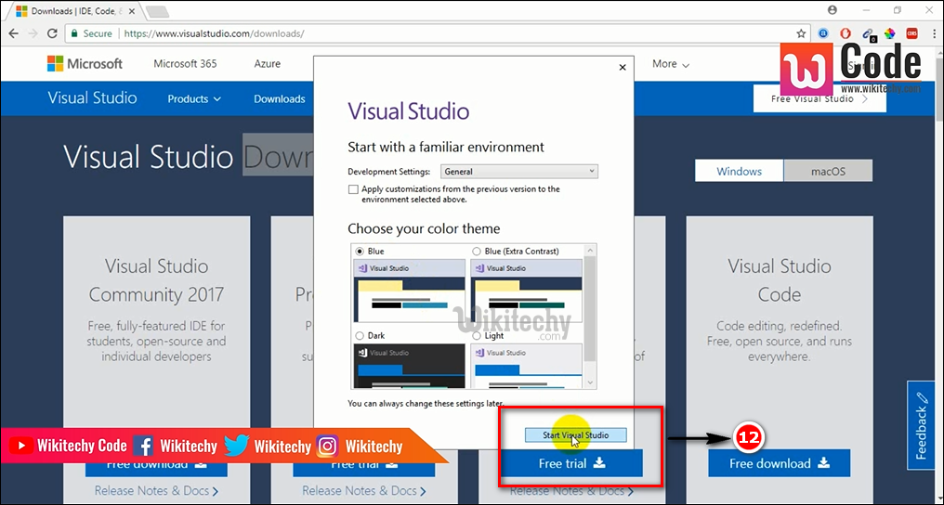Expand the More navigation menu

click(x=670, y=64)
